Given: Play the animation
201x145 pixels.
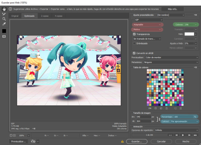Looking at the screenshot, I should [183, 135].
